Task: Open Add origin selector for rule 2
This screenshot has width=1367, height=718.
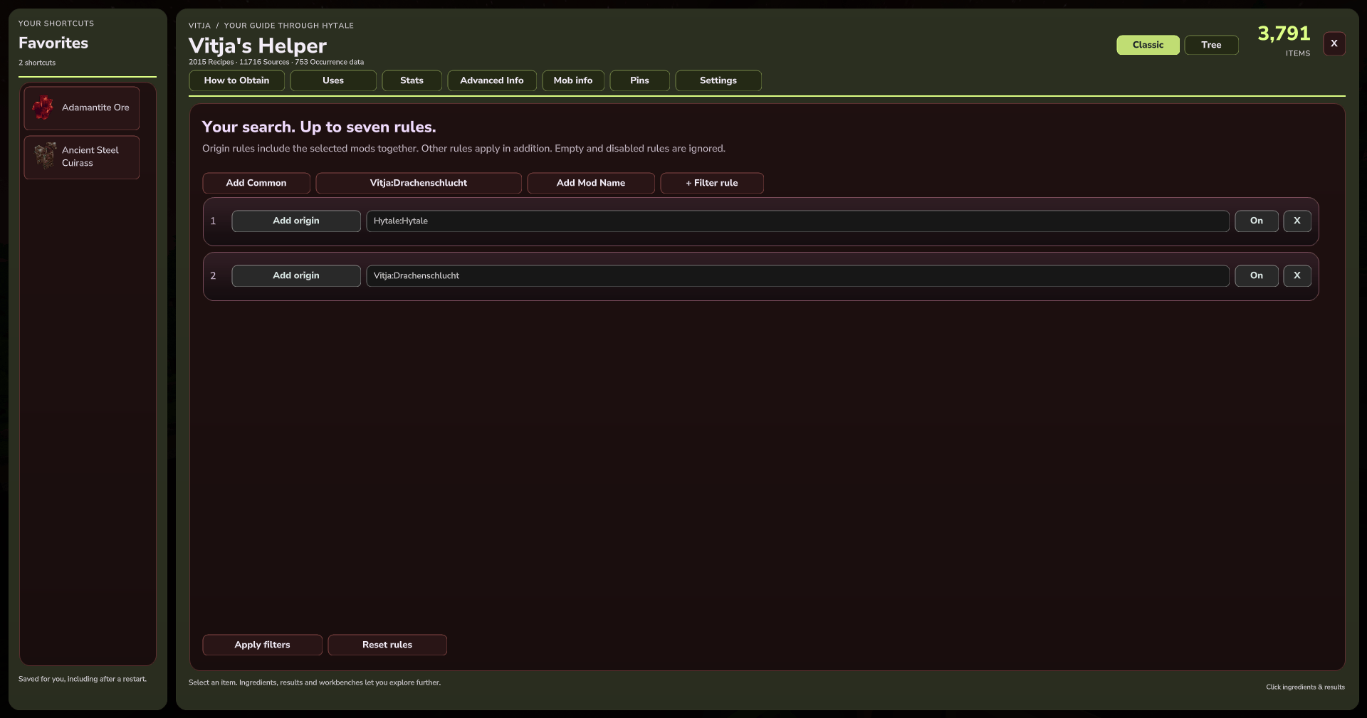Action: tap(296, 275)
